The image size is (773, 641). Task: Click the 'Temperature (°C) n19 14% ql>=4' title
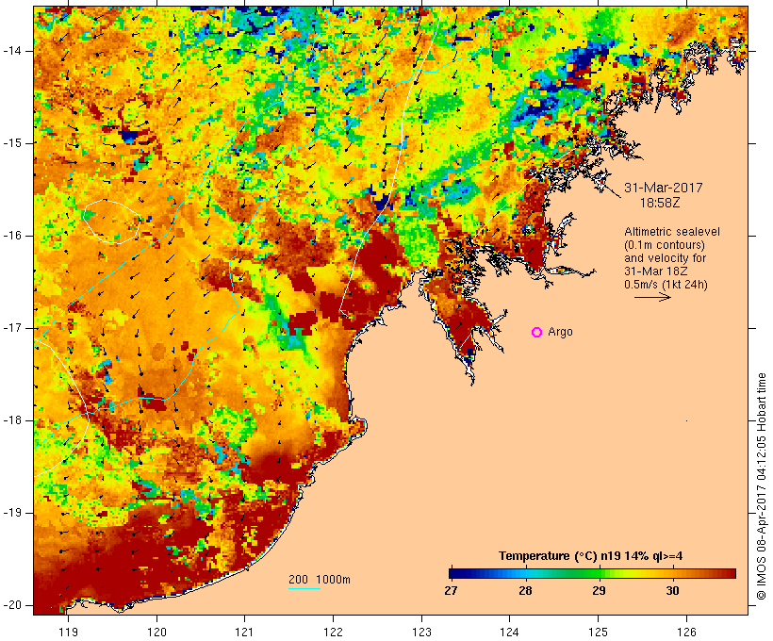click(591, 556)
